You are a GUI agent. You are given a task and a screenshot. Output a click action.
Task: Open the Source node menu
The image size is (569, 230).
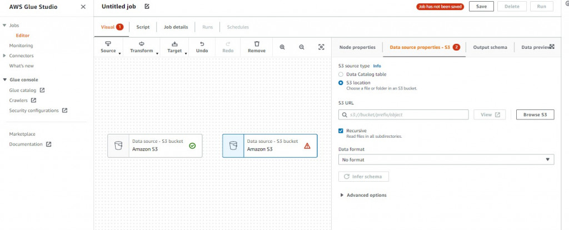[x=108, y=47]
